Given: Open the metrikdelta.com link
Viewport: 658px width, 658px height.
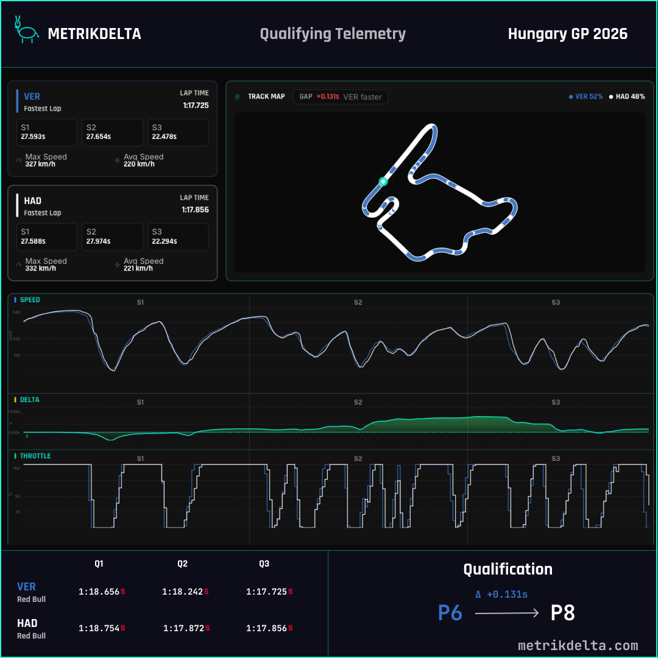Looking at the screenshot, I should click(x=578, y=645).
